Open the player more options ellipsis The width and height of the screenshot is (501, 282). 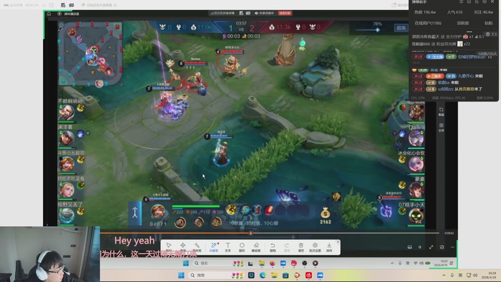point(452,247)
